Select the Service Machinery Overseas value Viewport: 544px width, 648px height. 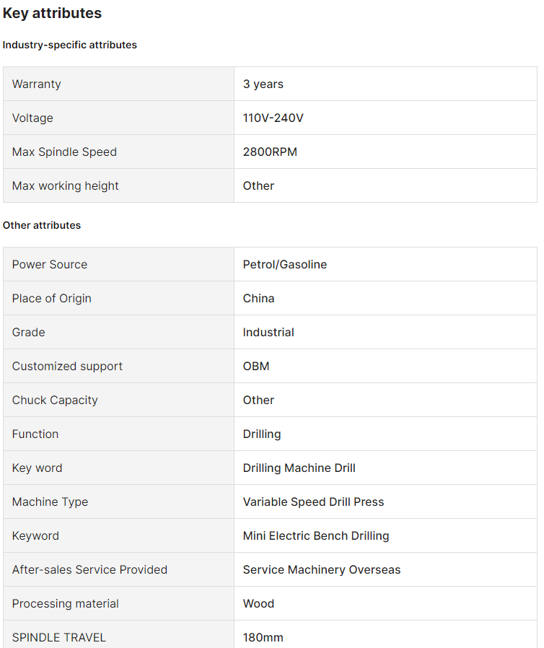[322, 570]
